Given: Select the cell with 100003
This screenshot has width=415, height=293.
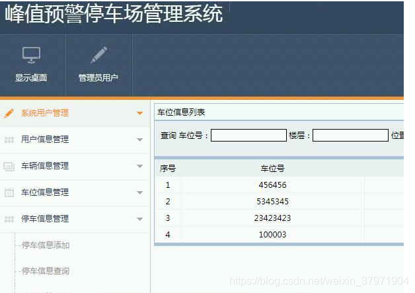Looking at the screenshot, I should [272, 235].
